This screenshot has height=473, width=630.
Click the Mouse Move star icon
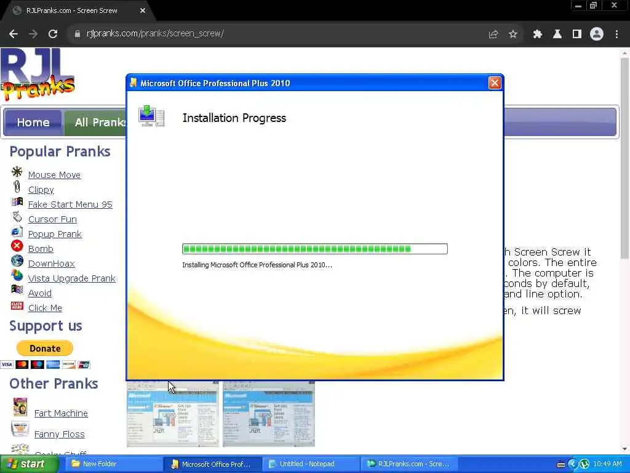(17, 172)
